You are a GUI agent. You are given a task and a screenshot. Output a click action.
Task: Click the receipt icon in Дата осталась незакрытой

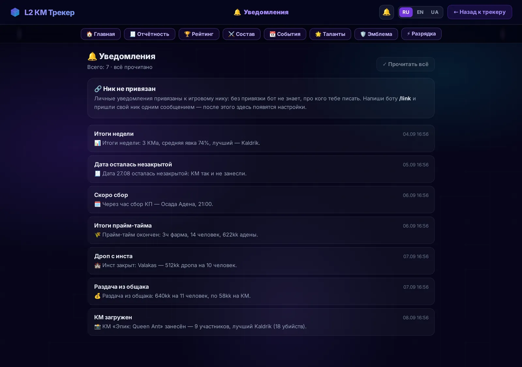(97, 174)
